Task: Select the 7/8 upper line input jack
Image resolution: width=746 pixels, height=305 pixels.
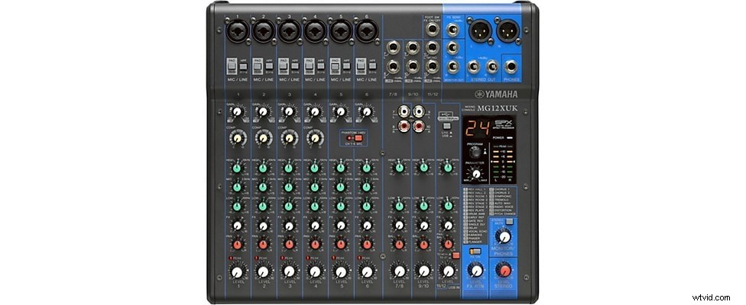Action: tap(394, 48)
